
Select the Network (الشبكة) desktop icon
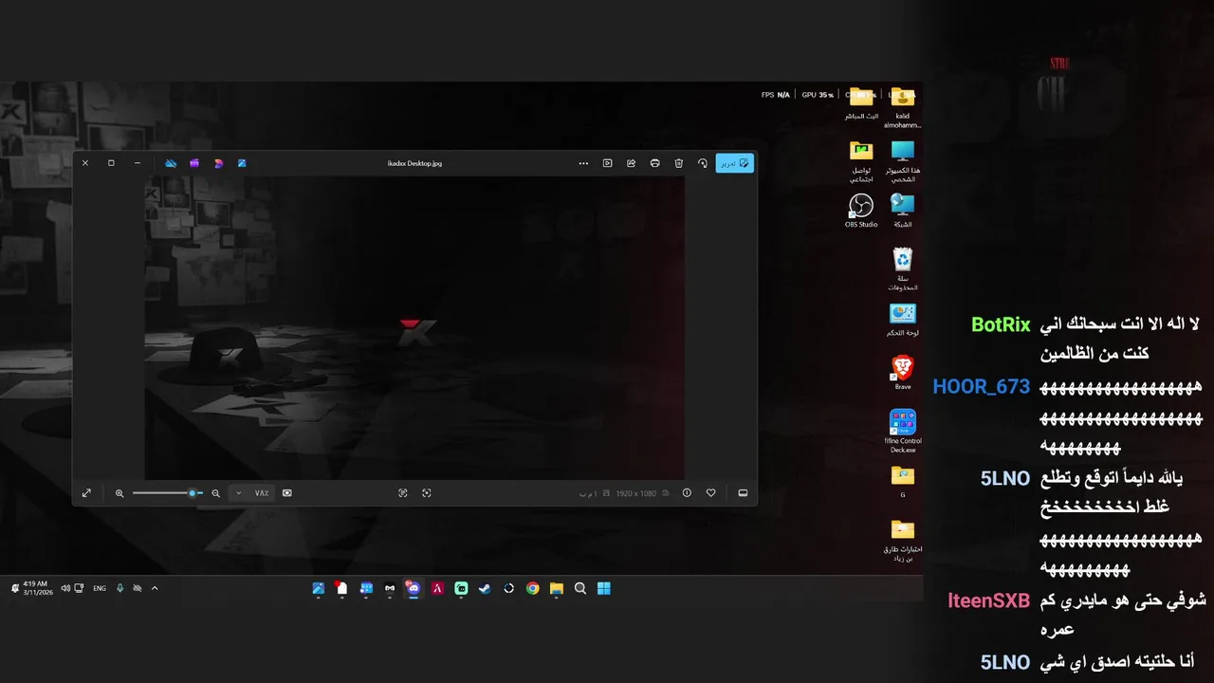point(903,211)
